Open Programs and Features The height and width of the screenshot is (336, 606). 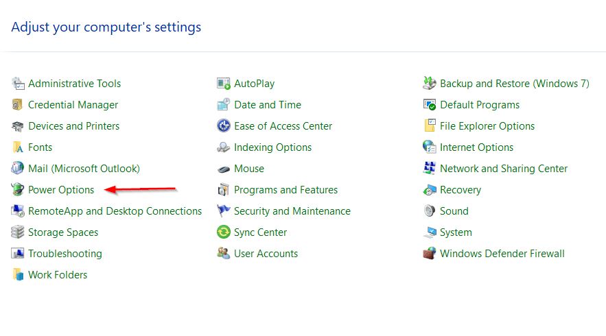[285, 190]
